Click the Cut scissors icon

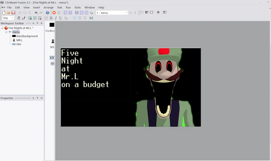point(20,13)
